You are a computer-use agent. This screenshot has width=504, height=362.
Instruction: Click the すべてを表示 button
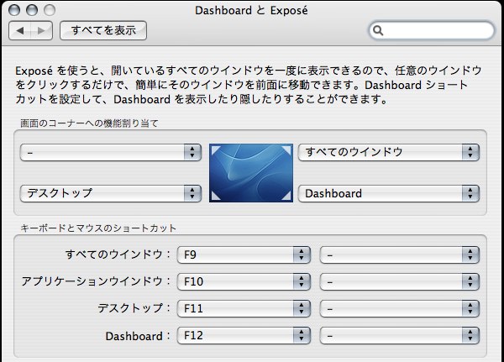pyautogui.click(x=103, y=30)
